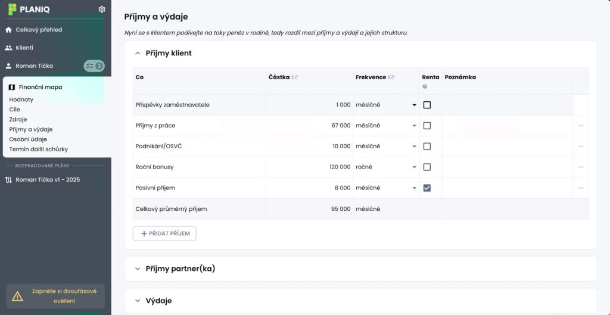Screen dimensions: 610x315
Task: Open the Roman Tička v1 - 2025 plan
Action: point(48,180)
